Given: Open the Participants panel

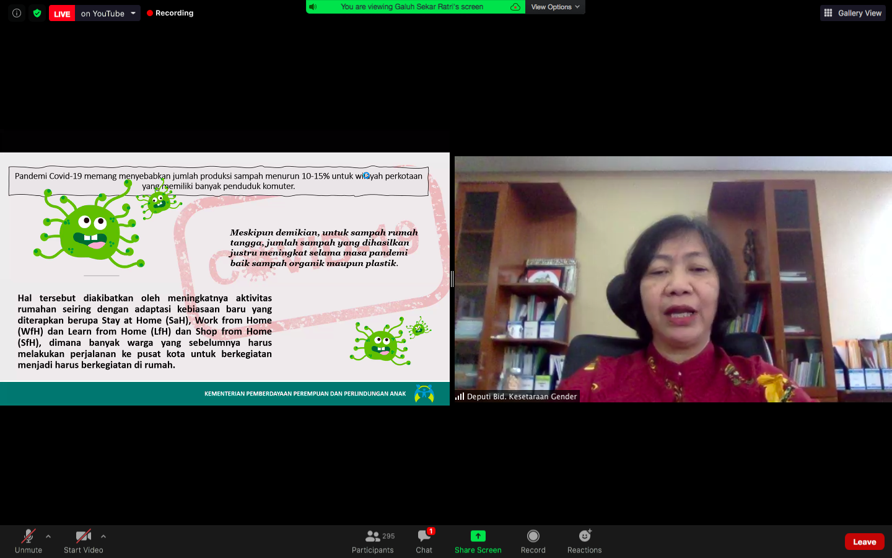Looking at the screenshot, I should 373,541.
